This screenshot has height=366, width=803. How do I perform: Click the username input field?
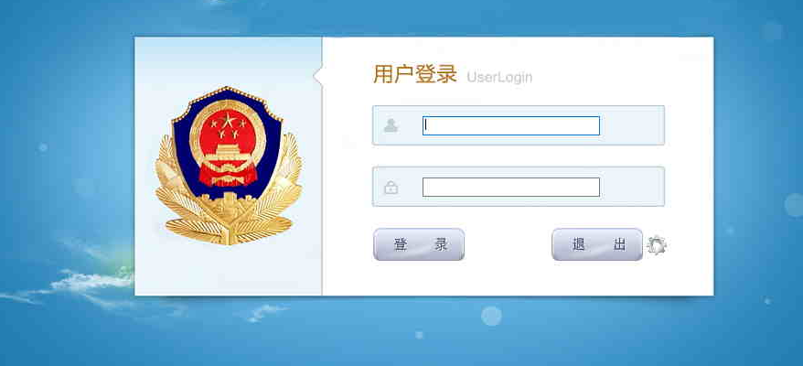(510, 125)
